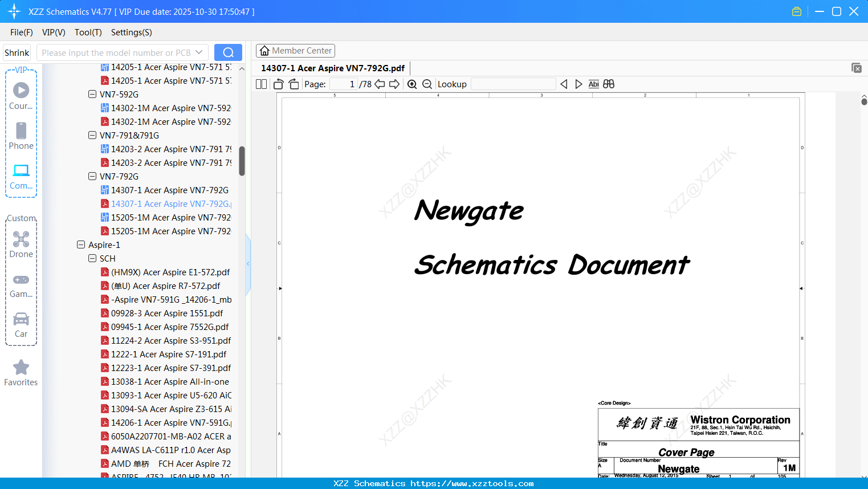This screenshot has height=489, width=868.
Task: Click the model number or PCB input
Action: coord(116,52)
